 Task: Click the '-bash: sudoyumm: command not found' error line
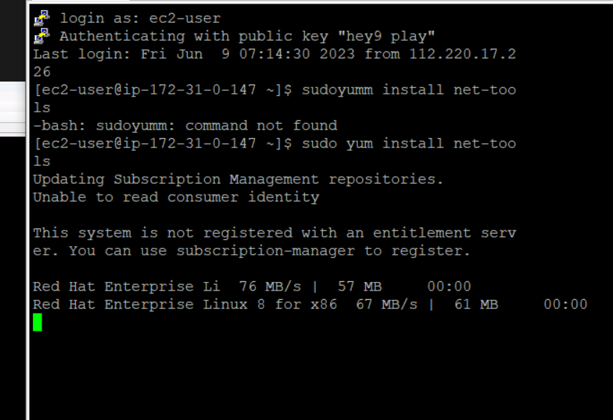click(185, 126)
